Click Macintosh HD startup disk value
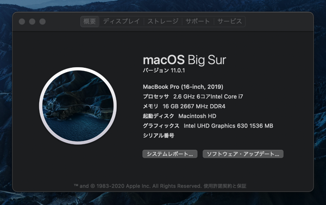This screenshot has height=205, width=326. pyautogui.click(x=197, y=116)
